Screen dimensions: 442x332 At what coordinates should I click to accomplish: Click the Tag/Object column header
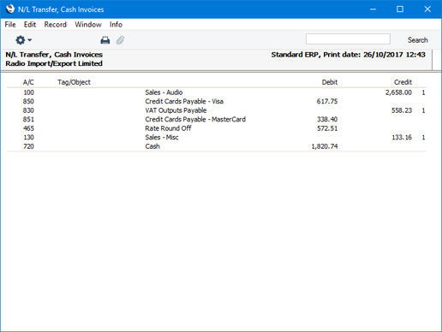[x=74, y=82]
